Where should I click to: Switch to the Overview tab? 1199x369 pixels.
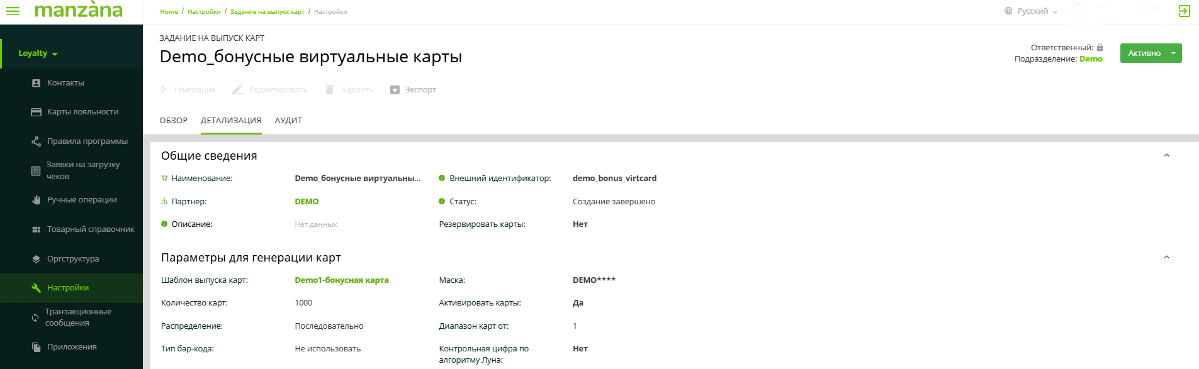coord(173,121)
